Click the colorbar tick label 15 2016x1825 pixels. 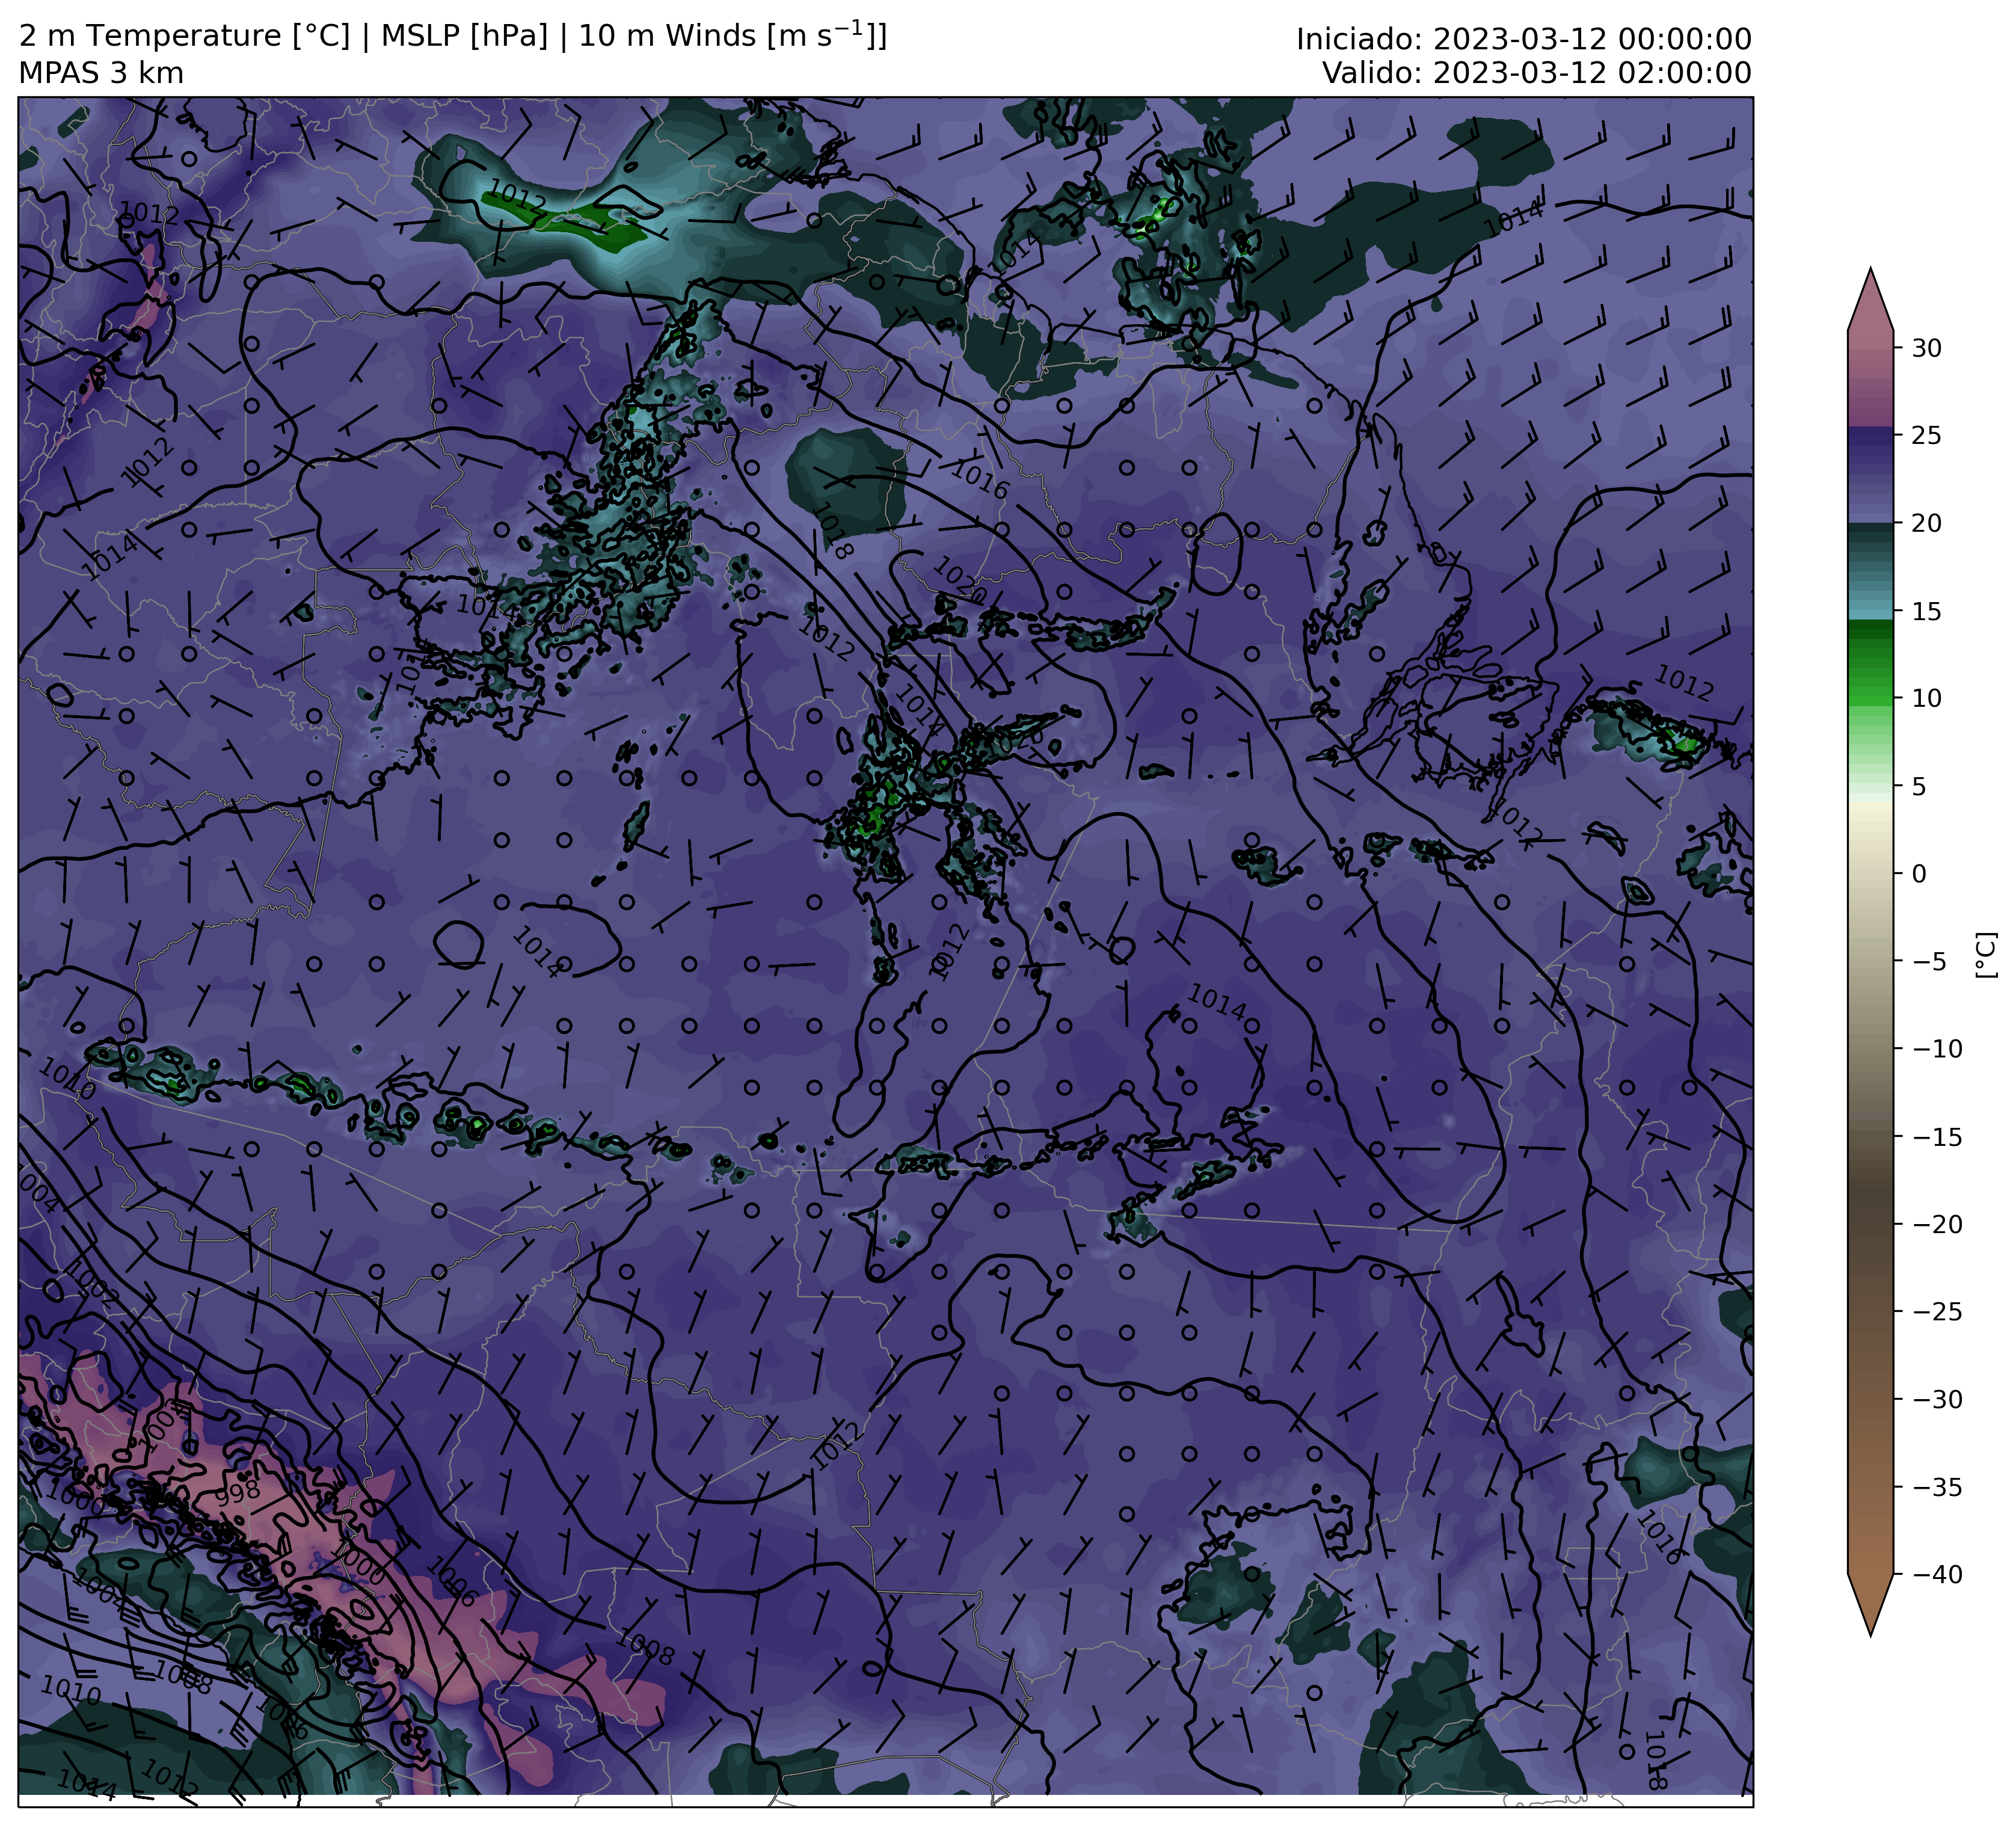pos(1926,612)
